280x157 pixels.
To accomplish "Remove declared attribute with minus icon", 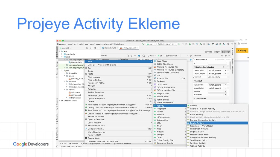I will tap(227, 67).
